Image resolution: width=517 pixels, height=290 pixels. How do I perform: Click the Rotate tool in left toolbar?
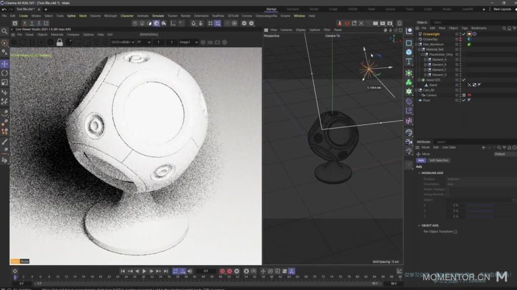[4, 73]
